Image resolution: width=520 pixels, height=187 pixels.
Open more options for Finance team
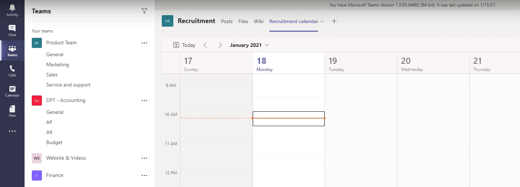coord(144,175)
